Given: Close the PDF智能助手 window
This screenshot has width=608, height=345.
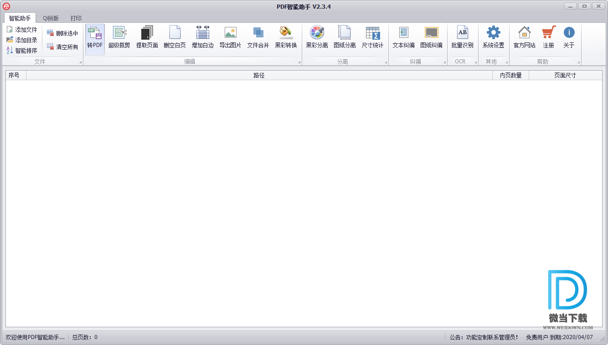Looking at the screenshot, I should click(598, 6).
